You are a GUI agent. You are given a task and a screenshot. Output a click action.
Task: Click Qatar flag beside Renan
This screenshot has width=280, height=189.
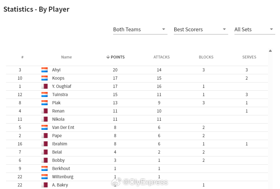(45, 111)
